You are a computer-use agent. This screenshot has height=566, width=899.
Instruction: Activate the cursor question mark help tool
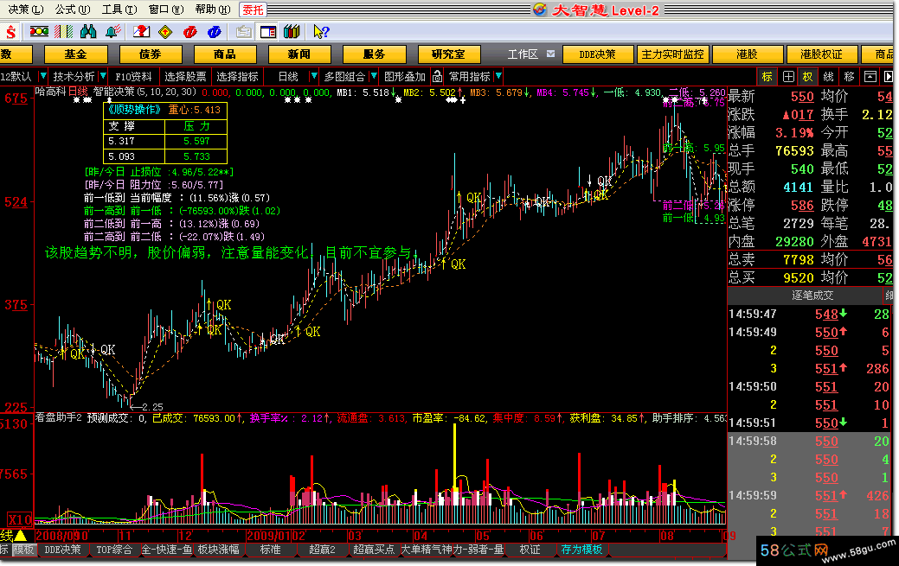(x=321, y=31)
